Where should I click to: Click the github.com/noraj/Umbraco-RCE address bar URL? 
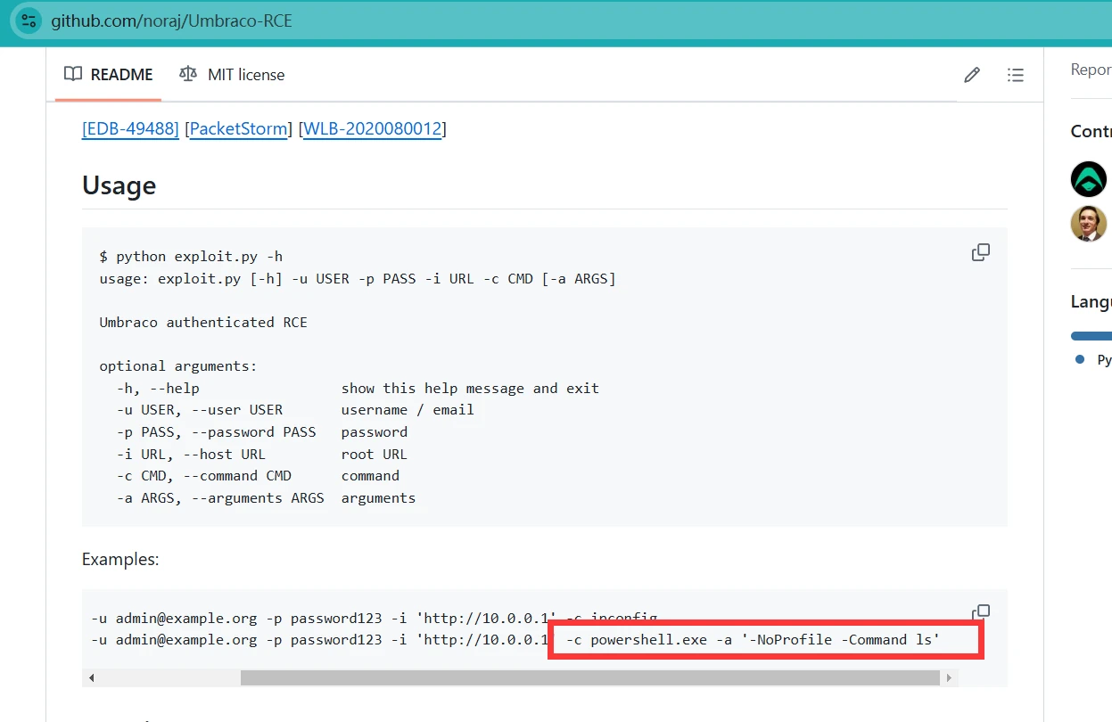tap(171, 21)
